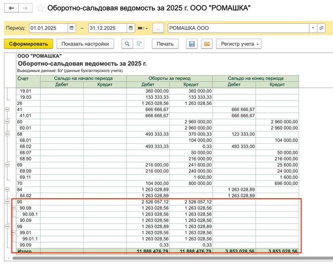This screenshot has height=266, width=333.
Task: Add report to favorites with star icon
Action: click(41, 9)
